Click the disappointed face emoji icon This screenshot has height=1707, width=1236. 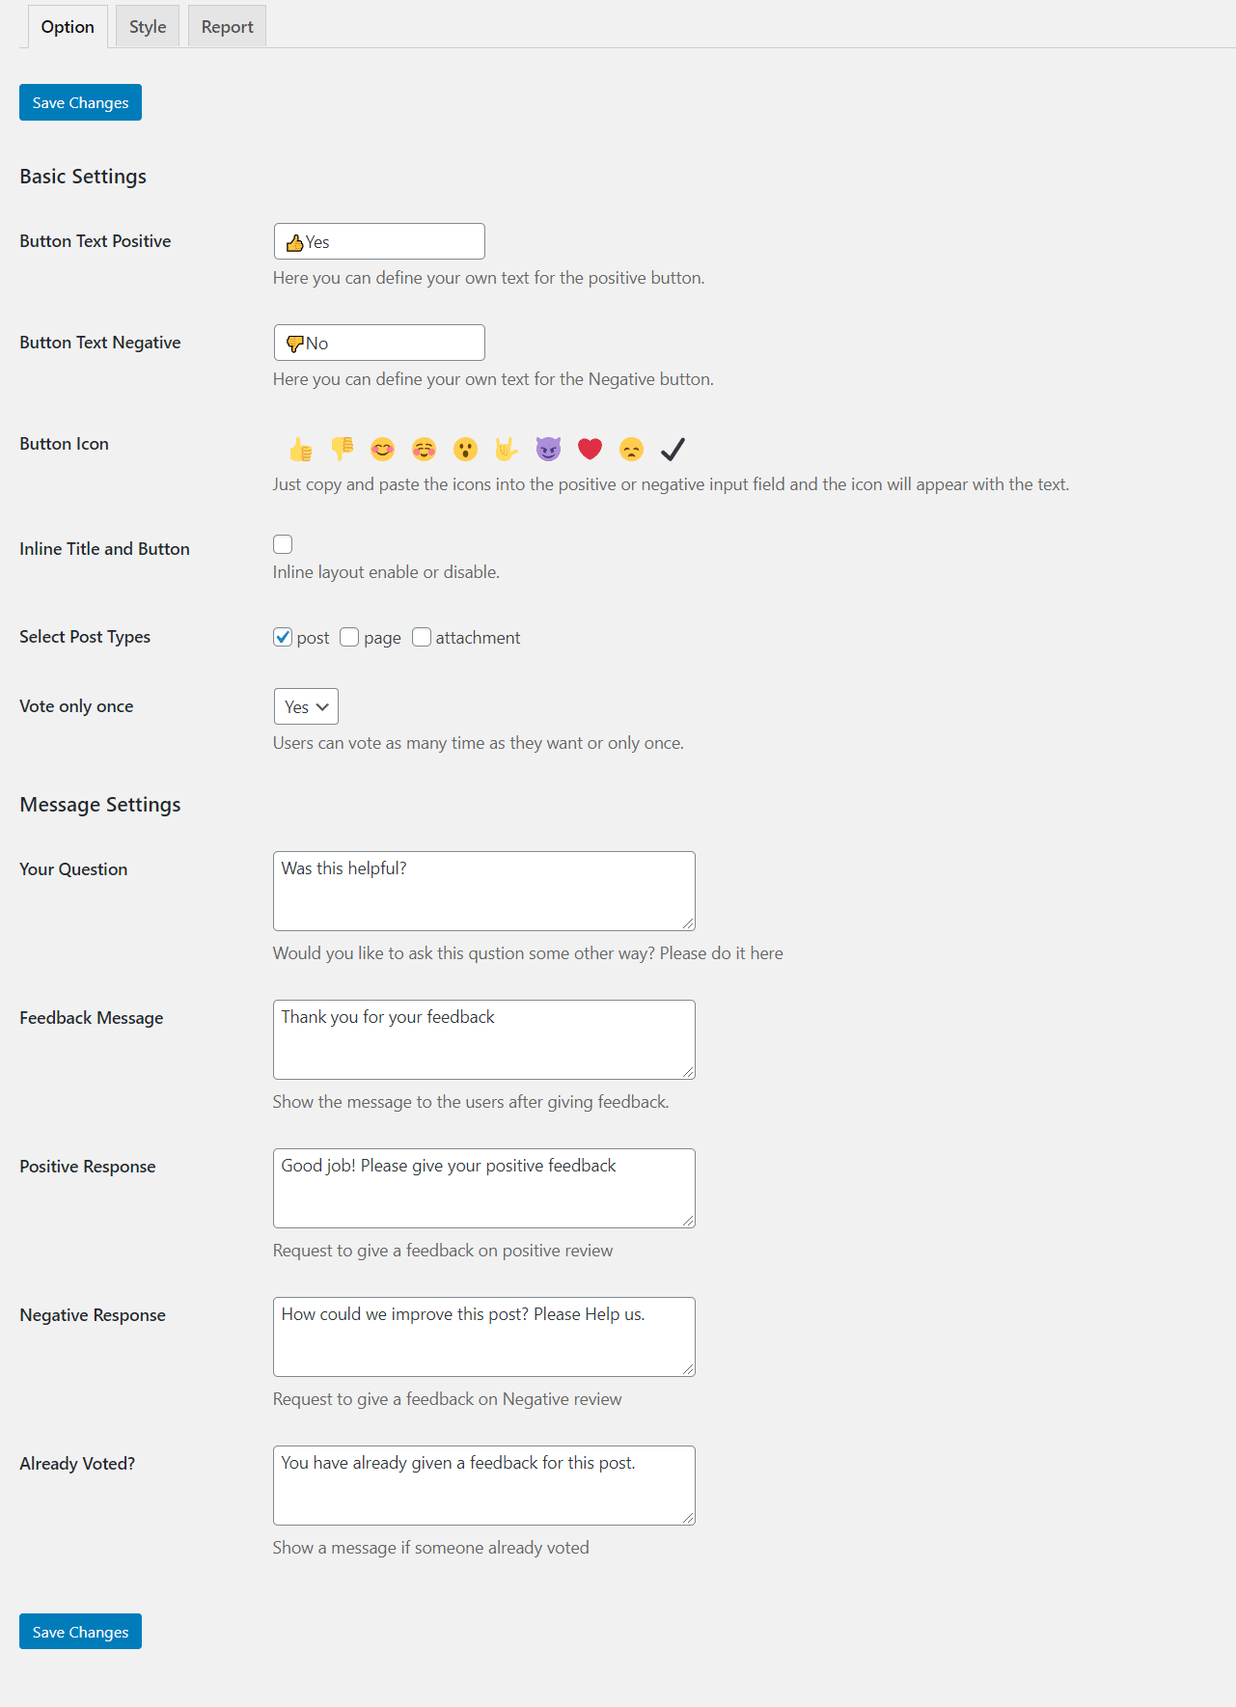point(631,449)
